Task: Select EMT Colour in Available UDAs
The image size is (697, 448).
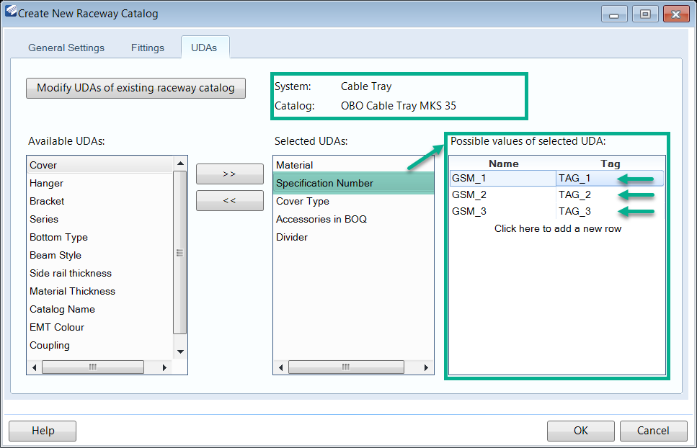Action: point(100,327)
